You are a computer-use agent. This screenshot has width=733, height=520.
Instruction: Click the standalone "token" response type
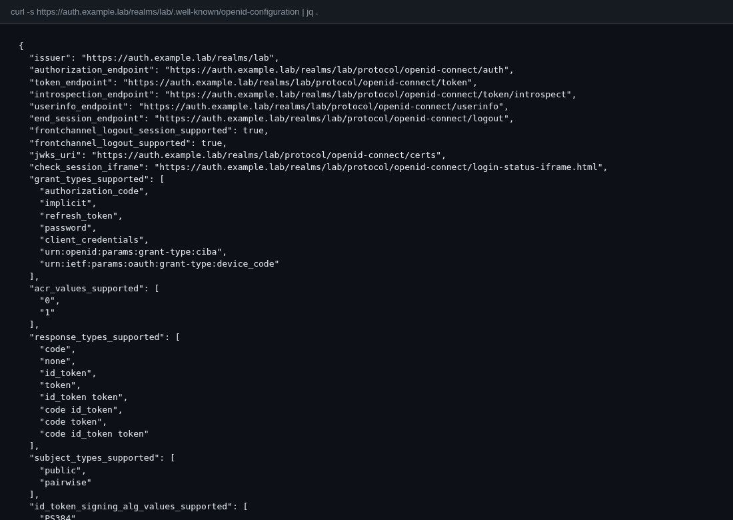(58, 385)
